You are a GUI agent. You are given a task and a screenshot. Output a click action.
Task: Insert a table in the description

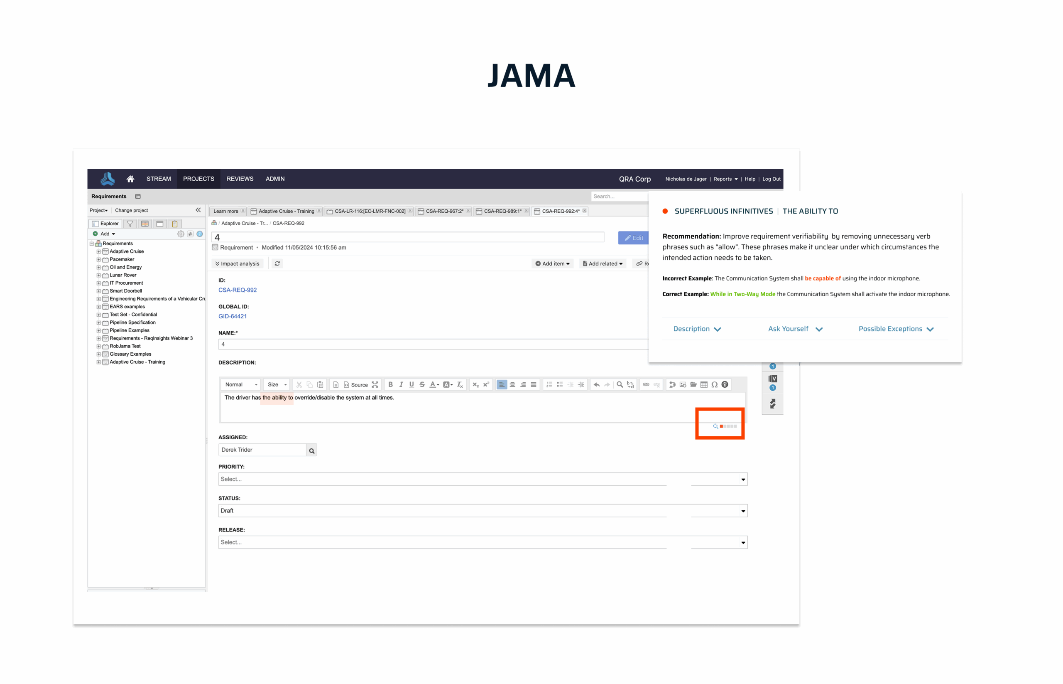pyautogui.click(x=704, y=385)
